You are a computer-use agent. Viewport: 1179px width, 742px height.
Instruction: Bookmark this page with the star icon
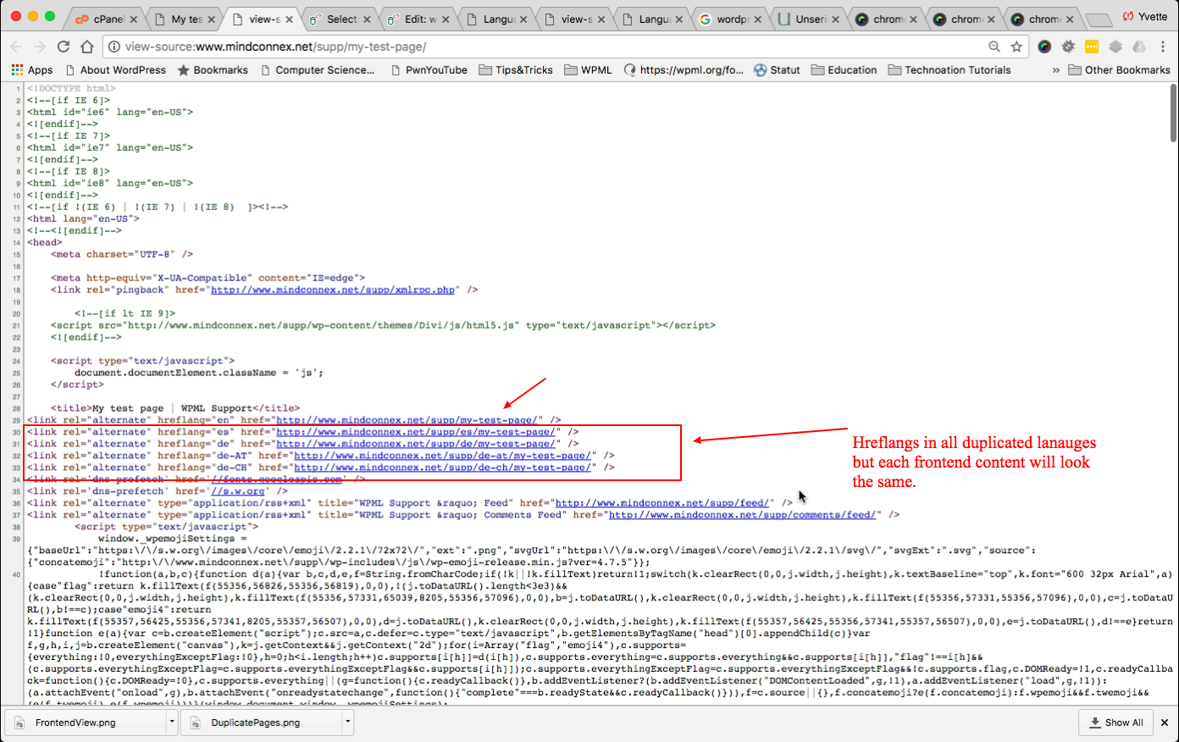[x=1016, y=47]
